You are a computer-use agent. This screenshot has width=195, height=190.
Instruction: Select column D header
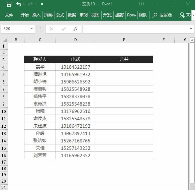point(75,40)
